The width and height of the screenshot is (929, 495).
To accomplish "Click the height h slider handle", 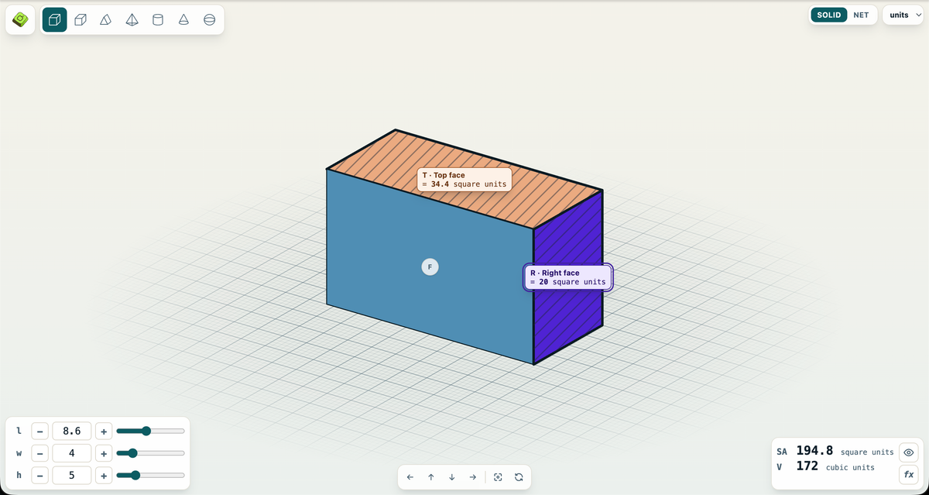I will [135, 476].
